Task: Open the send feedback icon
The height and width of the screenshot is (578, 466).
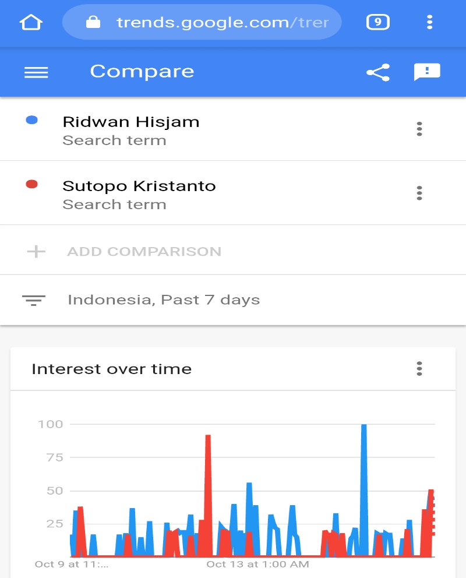Action: click(426, 72)
